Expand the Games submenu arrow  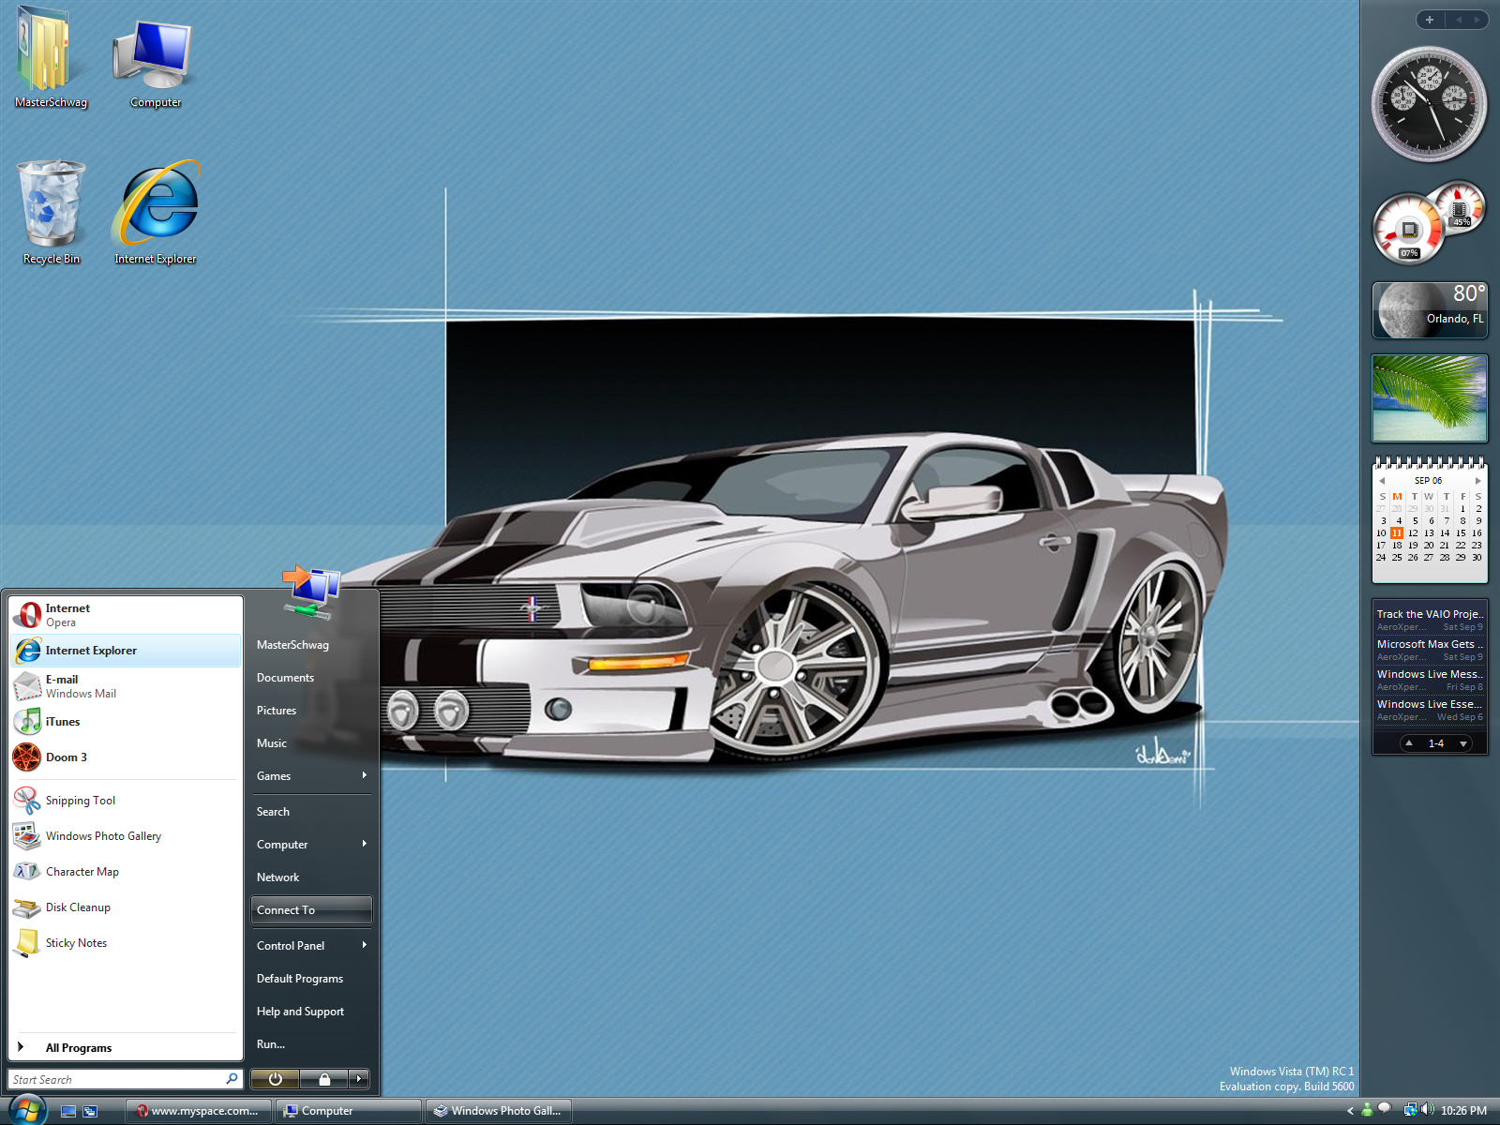pyautogui.click(x=364, y=775)
